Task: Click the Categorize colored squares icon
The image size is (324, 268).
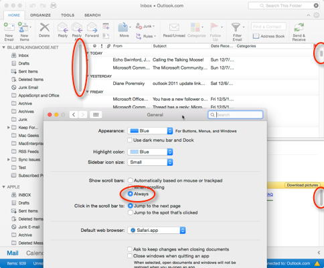Action: (x=195, y=27)
